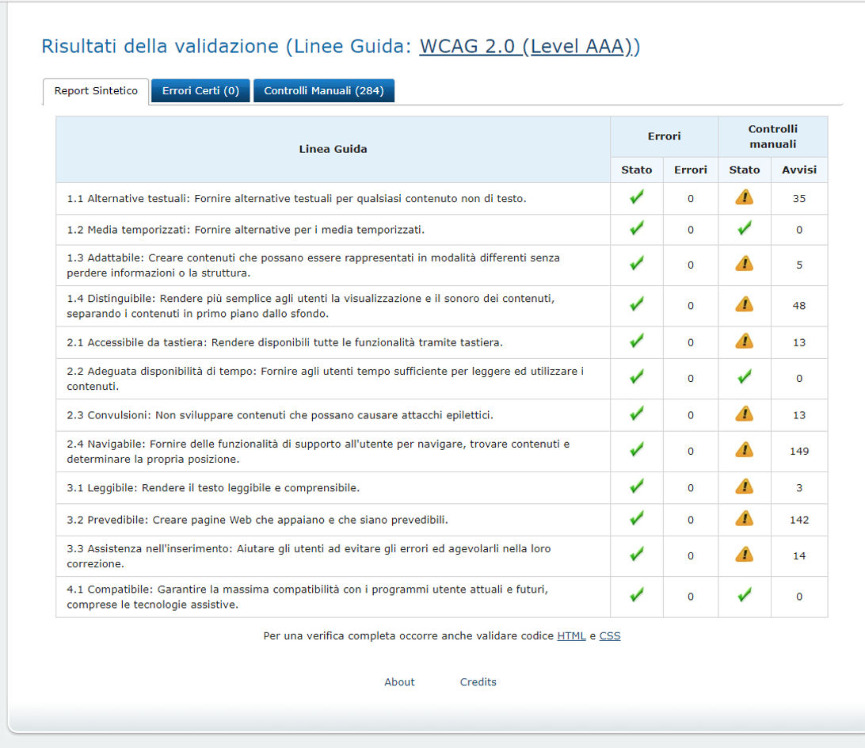Image resolution: width=865 pixels, height=748 pixels.
Task: Select the Report Sintetico tab
Action: coord(96,91)
